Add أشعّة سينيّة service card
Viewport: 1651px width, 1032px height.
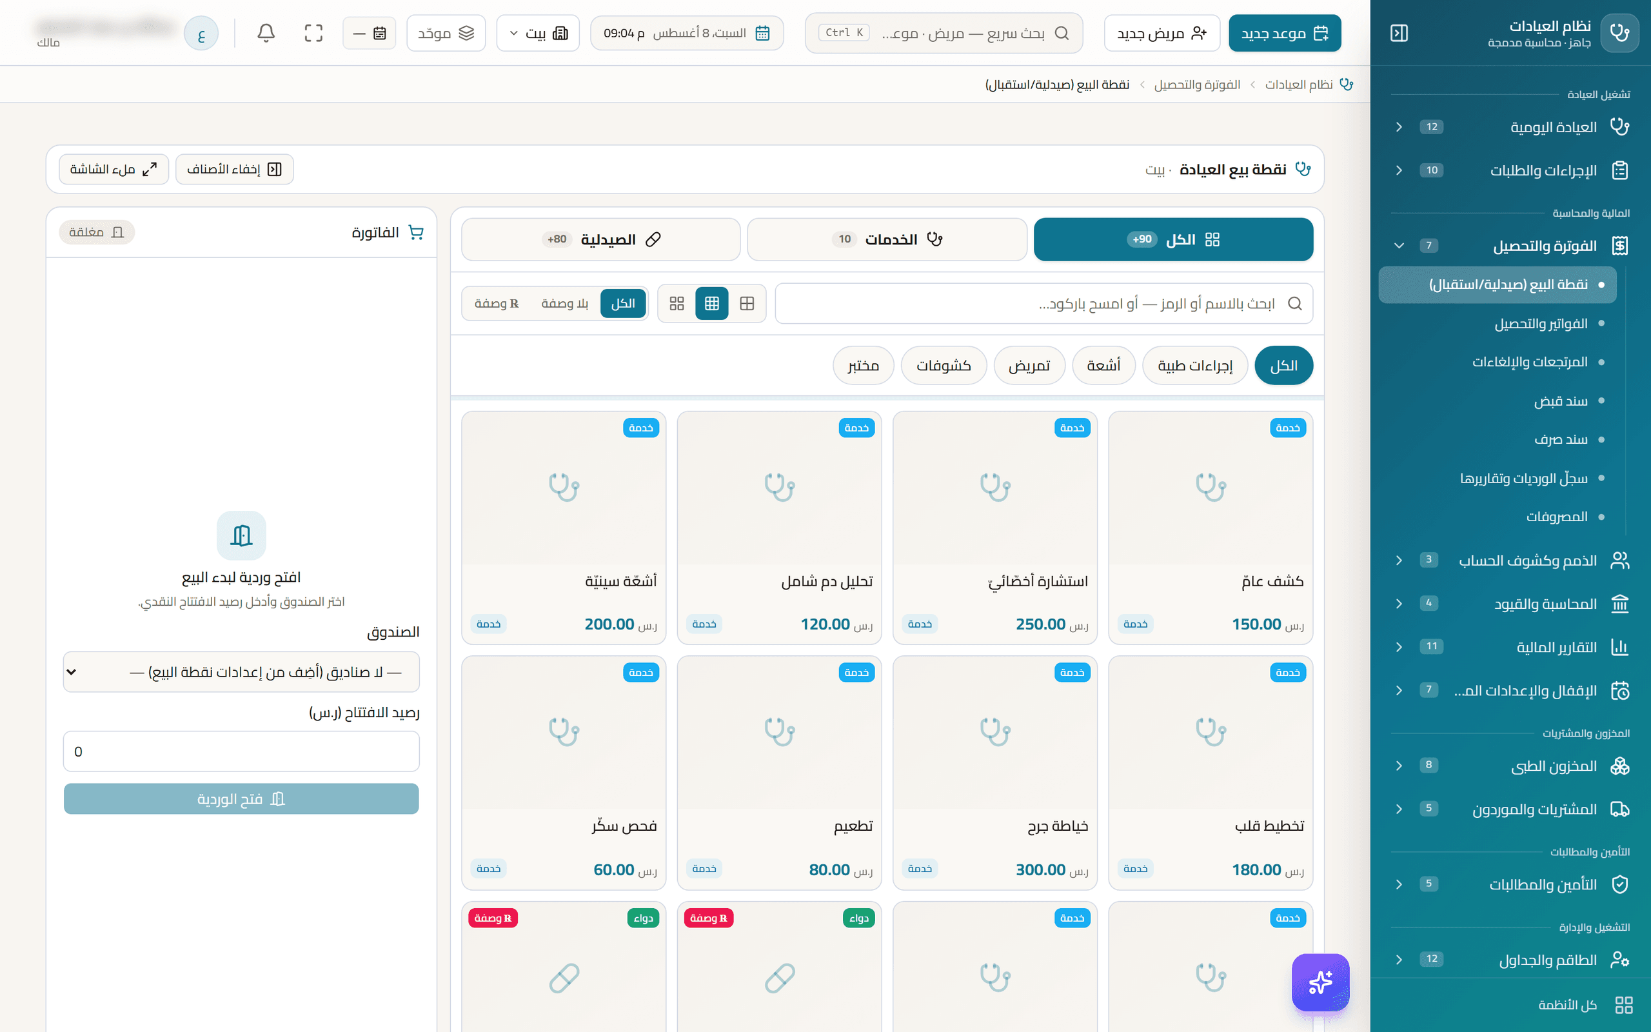pyautogui.click(x=564, y=528)
